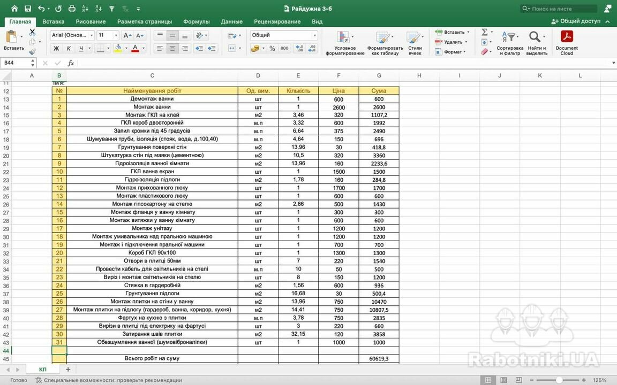617x385 pixels.
Task: Click the AutoSum sigma icon
Action: coord(484,32)
